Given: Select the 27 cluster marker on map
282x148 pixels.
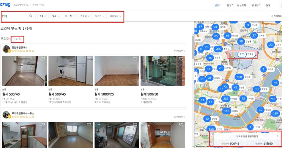Looking at the screenshot, I should (254, 35).
